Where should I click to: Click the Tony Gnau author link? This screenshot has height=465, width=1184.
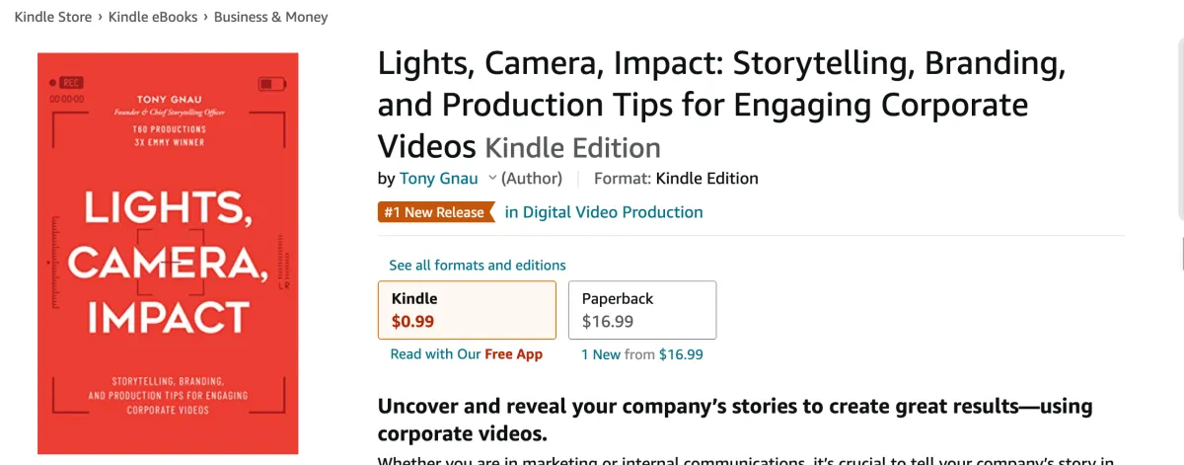439,179
